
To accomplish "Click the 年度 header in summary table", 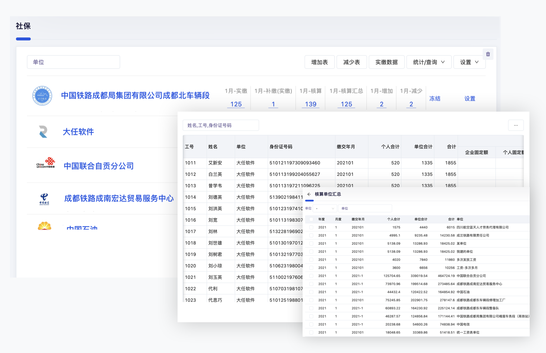I will tap(322, 219).
